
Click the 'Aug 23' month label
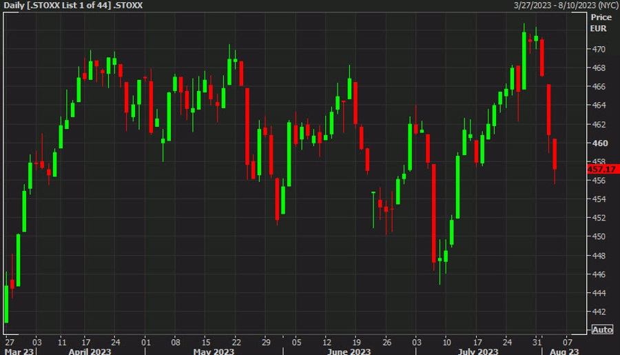[x=564, y=351]
